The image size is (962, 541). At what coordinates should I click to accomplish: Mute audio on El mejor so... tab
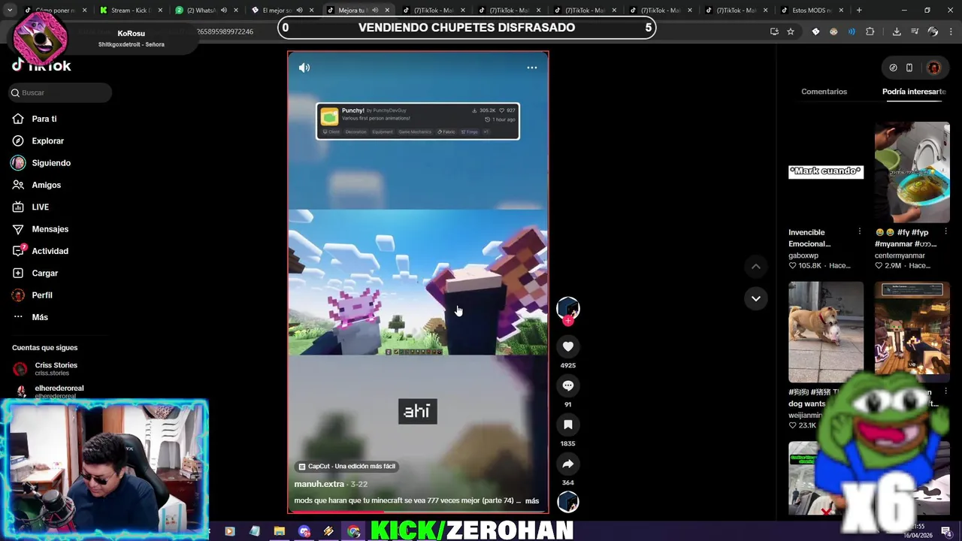300,11
